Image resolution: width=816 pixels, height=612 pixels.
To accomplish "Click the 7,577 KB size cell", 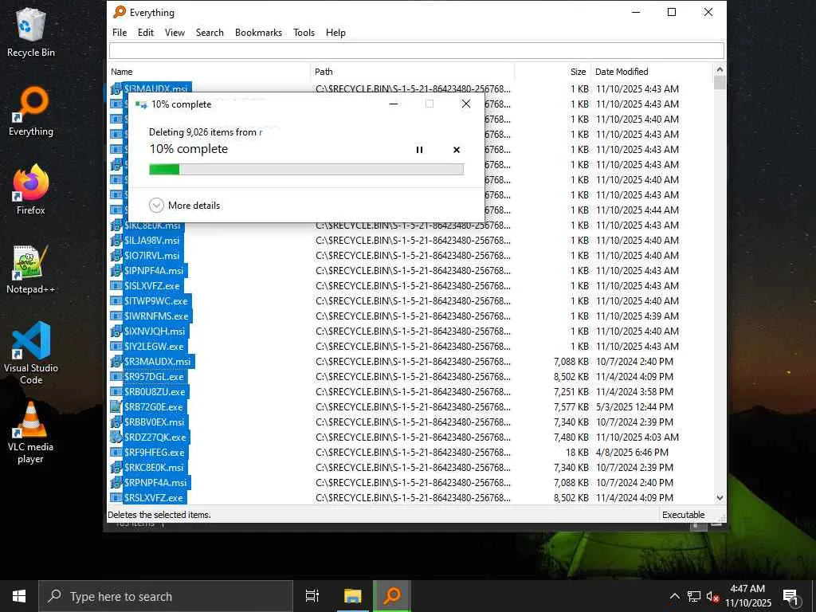I will 571,407.
